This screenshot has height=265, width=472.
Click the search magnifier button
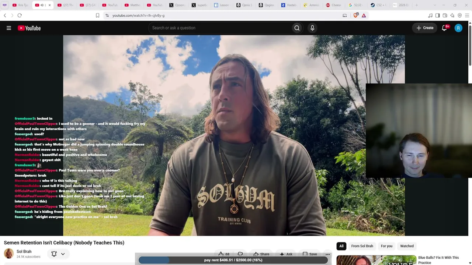pos(297,28)
